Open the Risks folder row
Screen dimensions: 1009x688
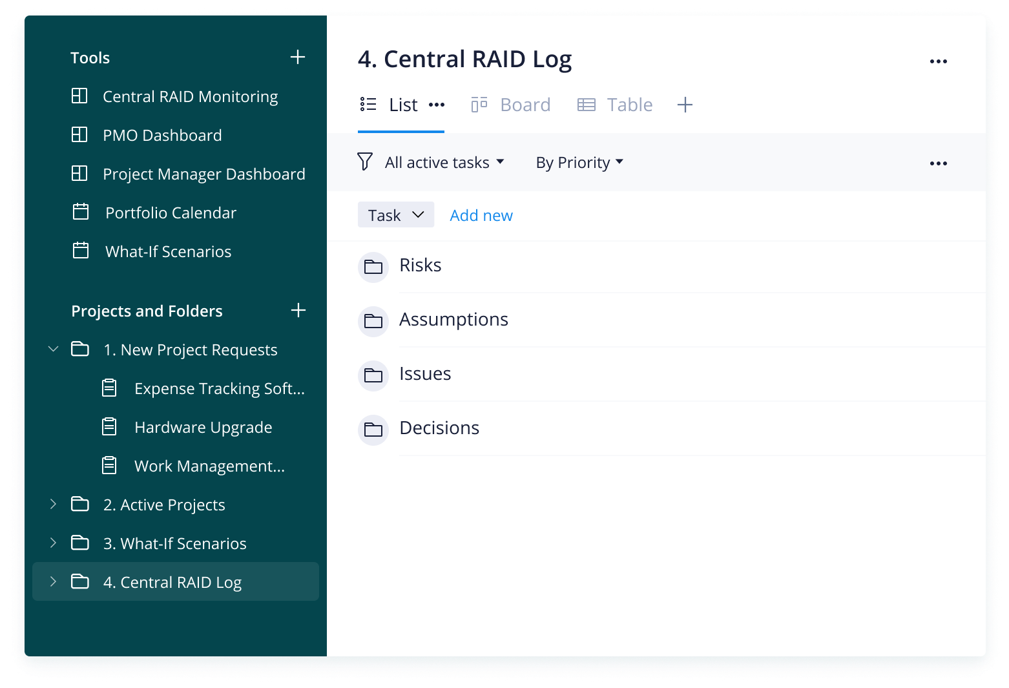(672, 266)
